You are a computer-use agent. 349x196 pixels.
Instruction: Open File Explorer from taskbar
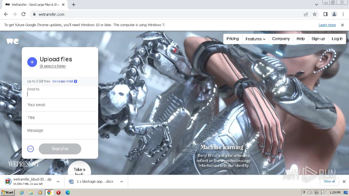point(31,192)
